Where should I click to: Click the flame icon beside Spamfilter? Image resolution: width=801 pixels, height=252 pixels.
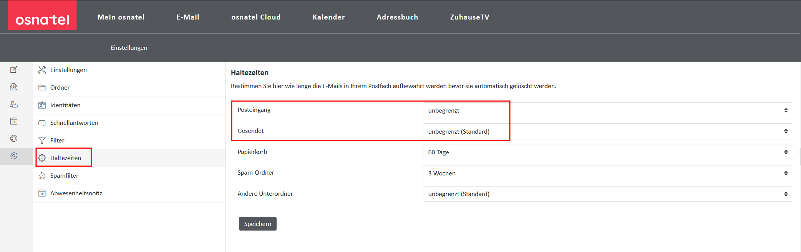42,176
